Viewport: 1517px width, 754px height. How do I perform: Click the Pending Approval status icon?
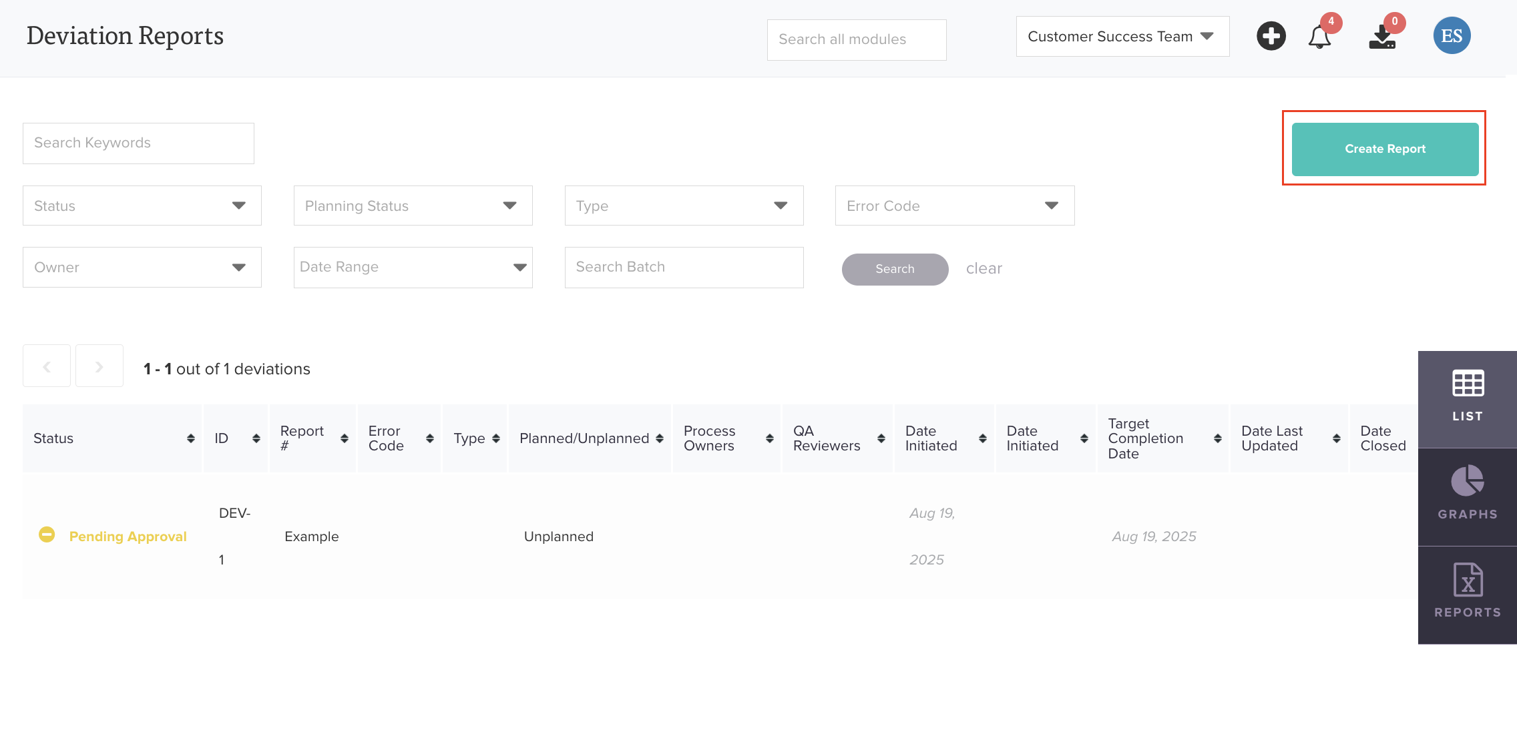pyautogui.click(x=47, y=535)
